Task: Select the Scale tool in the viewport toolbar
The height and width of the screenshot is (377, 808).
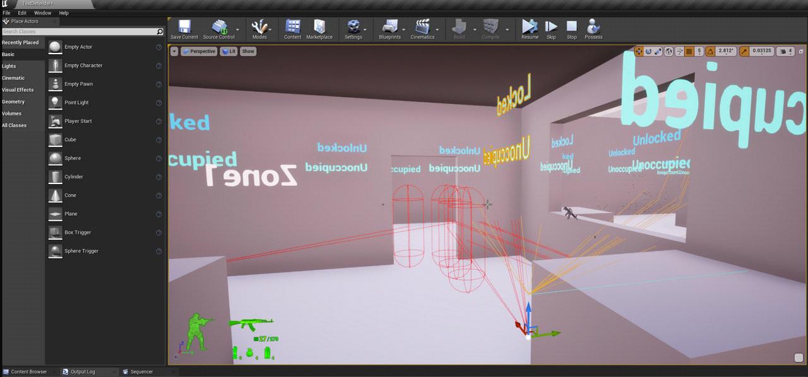Action: pyautogui.click(x=658, y=51)
